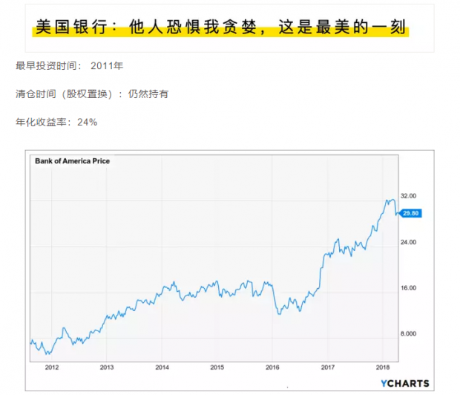Click the 2017 x-axis label

tap(328, 367)
